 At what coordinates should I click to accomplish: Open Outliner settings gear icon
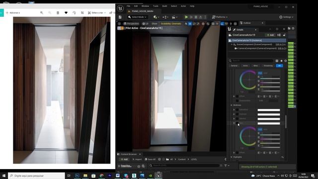coord(293,28)
